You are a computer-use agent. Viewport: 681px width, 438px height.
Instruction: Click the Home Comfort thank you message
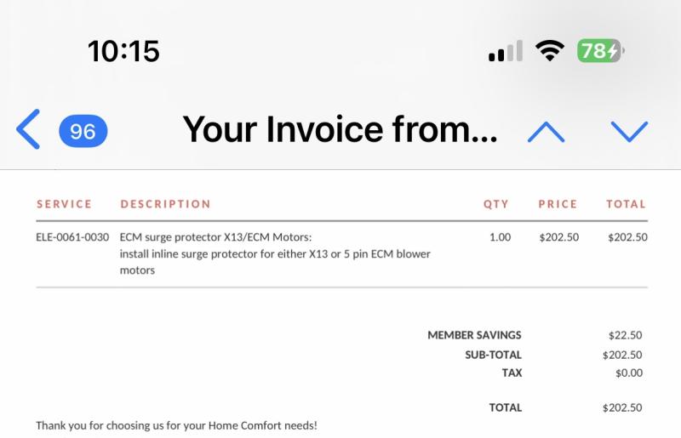[176, 425]
